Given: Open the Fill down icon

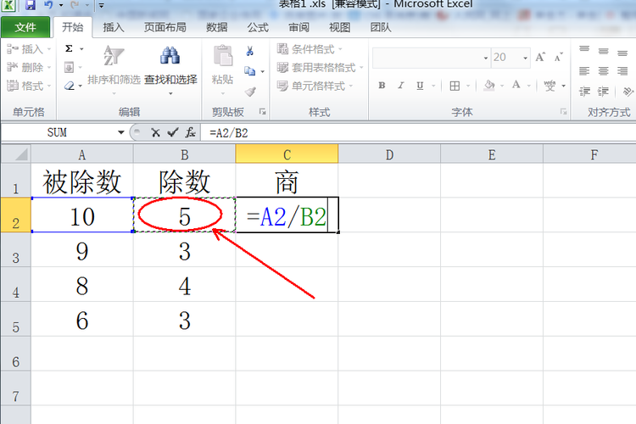Looking at the screenshot, I should coord(69,67).
